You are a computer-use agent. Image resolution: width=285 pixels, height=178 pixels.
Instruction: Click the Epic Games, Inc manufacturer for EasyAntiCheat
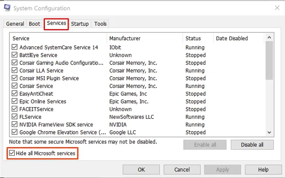[x=128, y=94]
